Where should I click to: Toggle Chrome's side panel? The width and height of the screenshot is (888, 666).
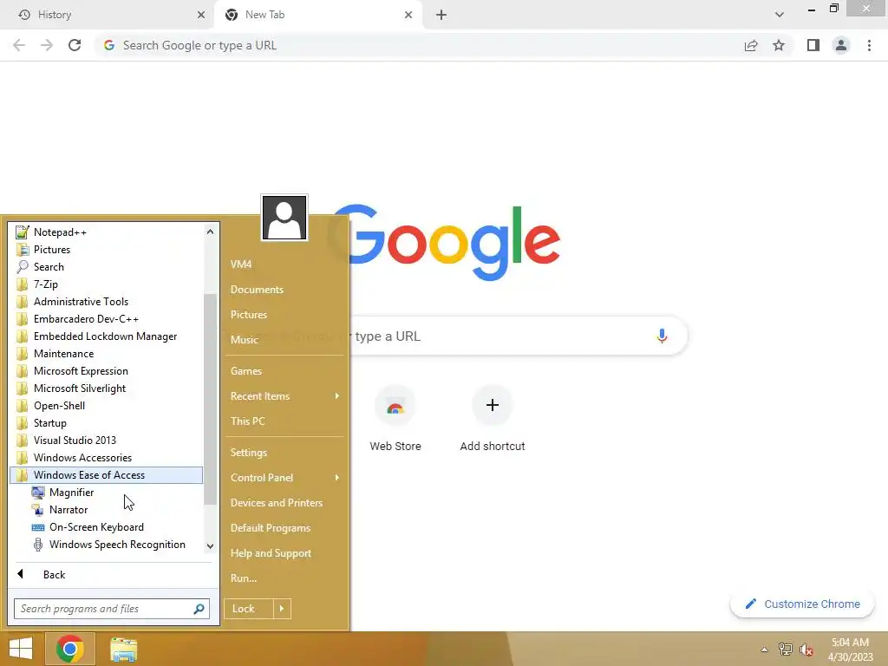coord(813,45)
